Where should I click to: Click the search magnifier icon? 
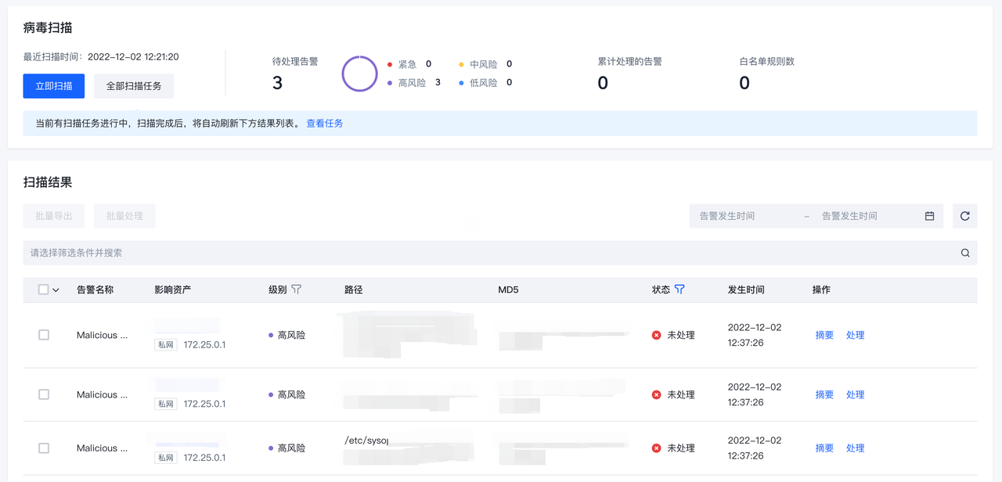[x=964, y=253]
